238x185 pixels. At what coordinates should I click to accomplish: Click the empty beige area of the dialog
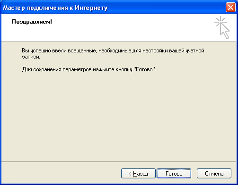(119, 117)
